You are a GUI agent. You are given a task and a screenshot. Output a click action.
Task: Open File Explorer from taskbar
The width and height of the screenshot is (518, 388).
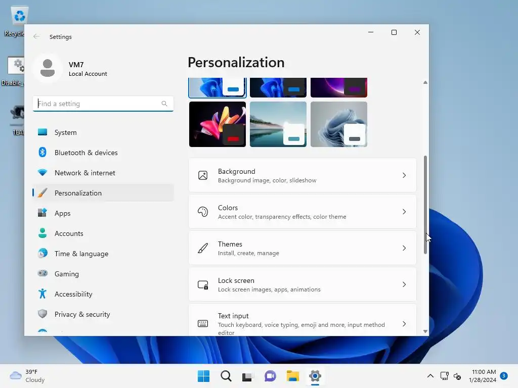pyautogui.click(x=293, y=376)
